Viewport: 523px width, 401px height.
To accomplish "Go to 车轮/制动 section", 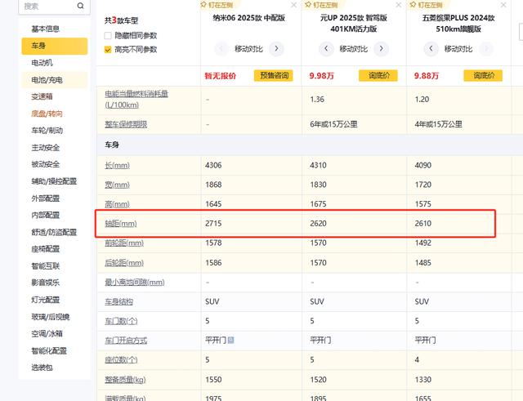I will point(47,131).
